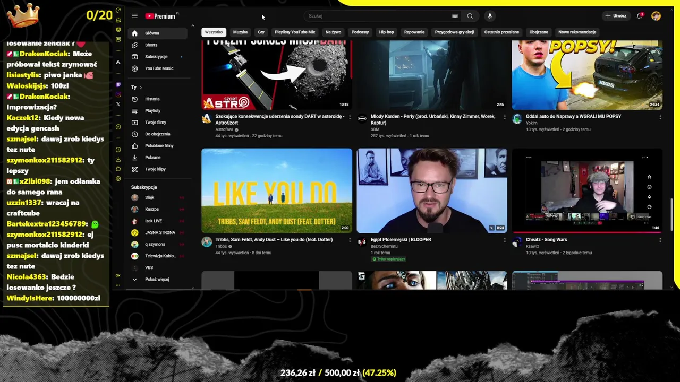680x382 pixels.
Task: Open the YouTube hamburger guide menu
Action: [x=134, y=16]
